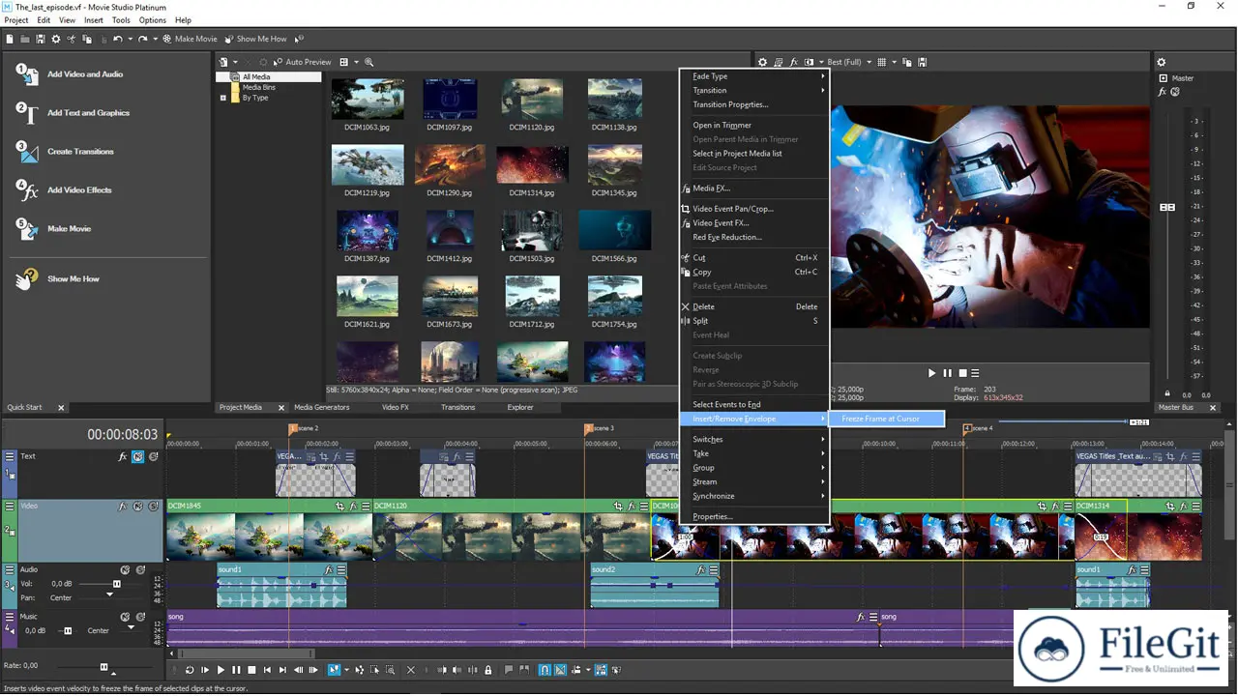
Task: Open Track FX on the Text track
Action: click(123, 456)
